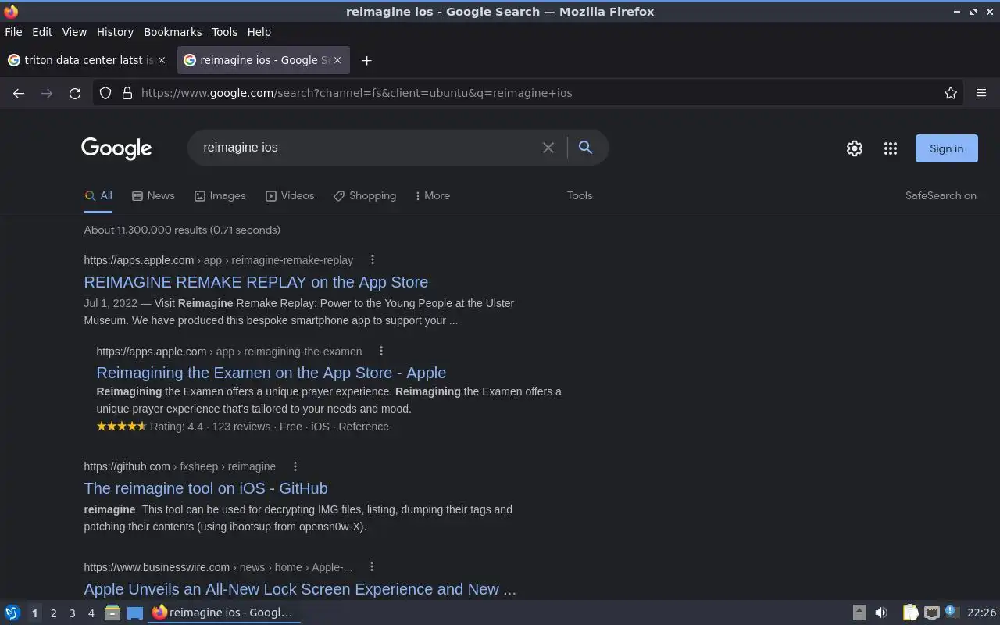This screenshot has width=1000, height=625.
Task: Open Reimagining the Examen on the App Store link
Action: pyautogui.click(x=271, y=373)
